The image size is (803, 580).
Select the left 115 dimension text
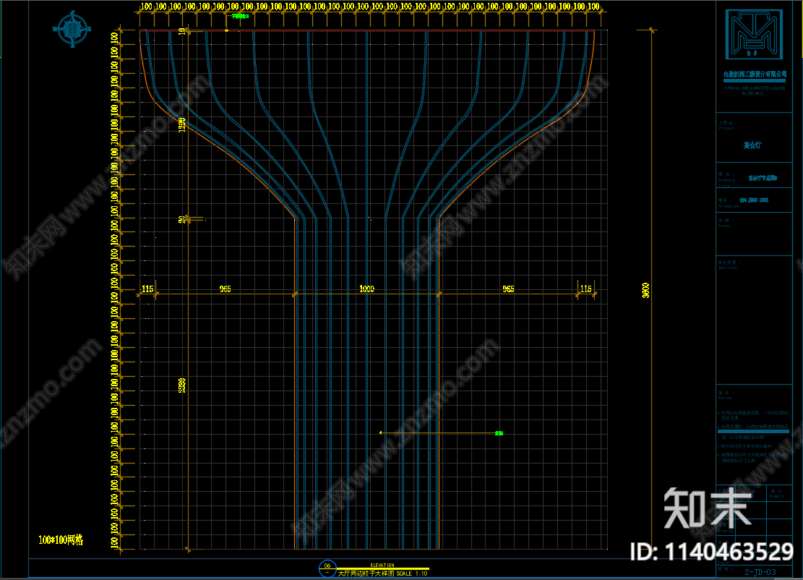point(147,289)
